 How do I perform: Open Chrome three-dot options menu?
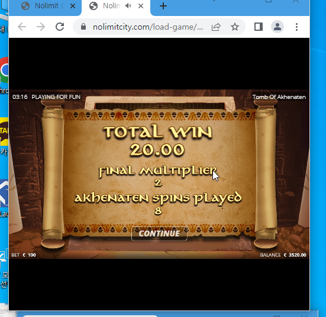click(296, 27)
